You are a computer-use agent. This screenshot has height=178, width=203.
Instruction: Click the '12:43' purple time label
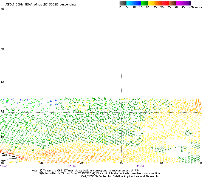[4, 166]
